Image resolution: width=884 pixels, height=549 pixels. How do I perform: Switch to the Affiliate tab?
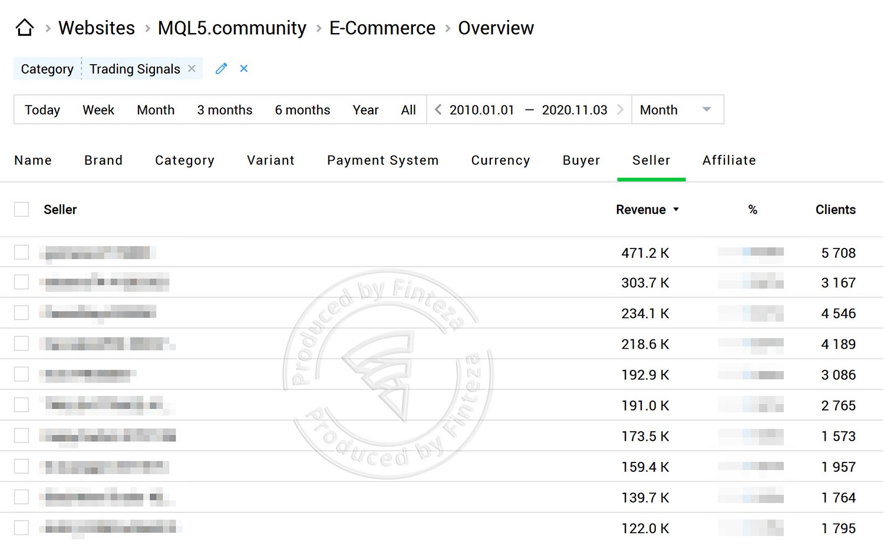click(729, 160)
